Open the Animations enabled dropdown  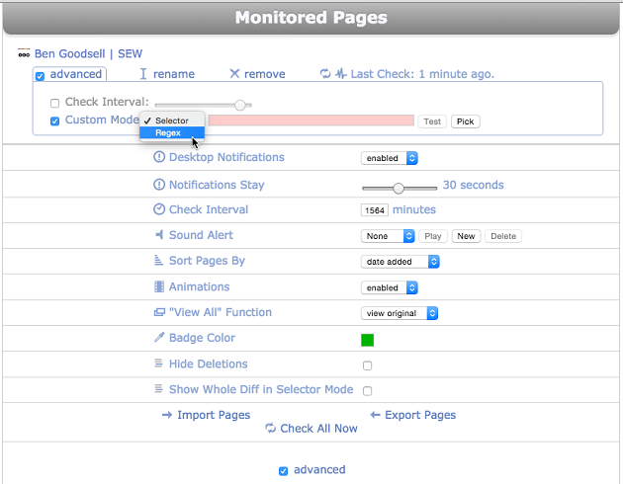389,287
